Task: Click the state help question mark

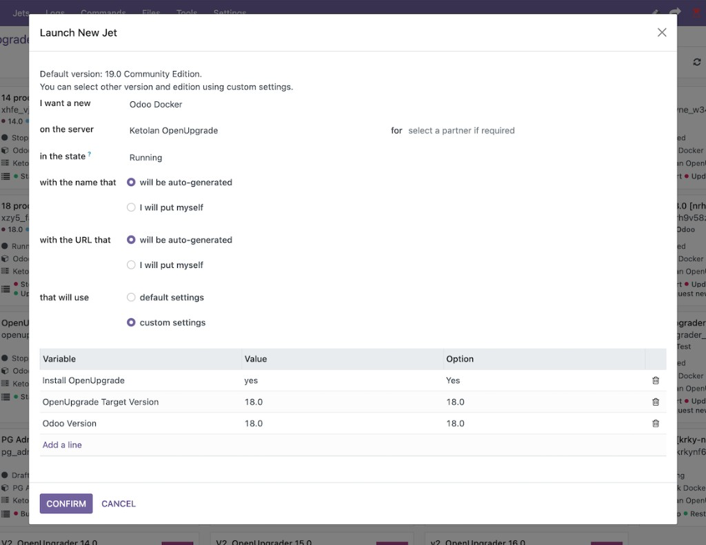Action: tap(90, 154)
